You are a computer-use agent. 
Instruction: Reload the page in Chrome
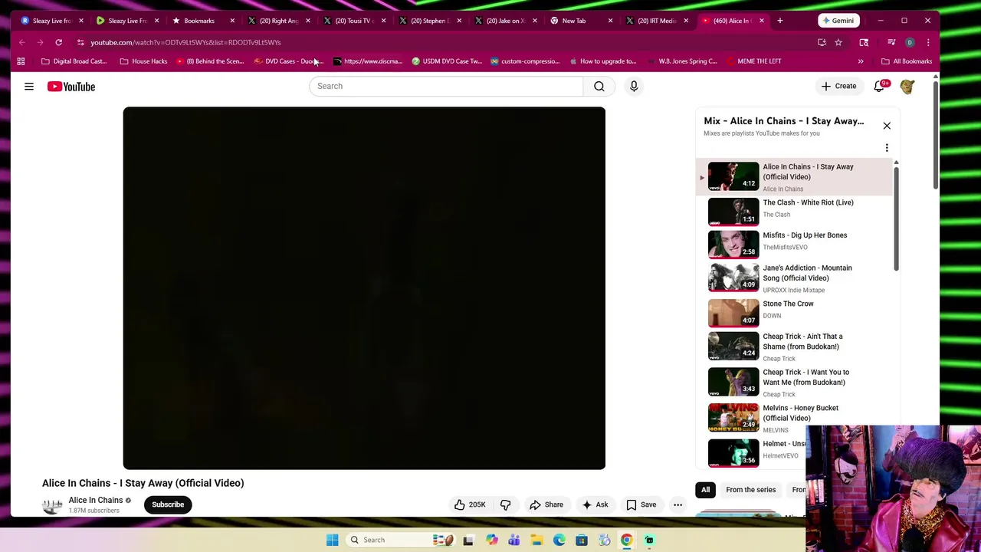pyautogui.click(x=58, y=42)
